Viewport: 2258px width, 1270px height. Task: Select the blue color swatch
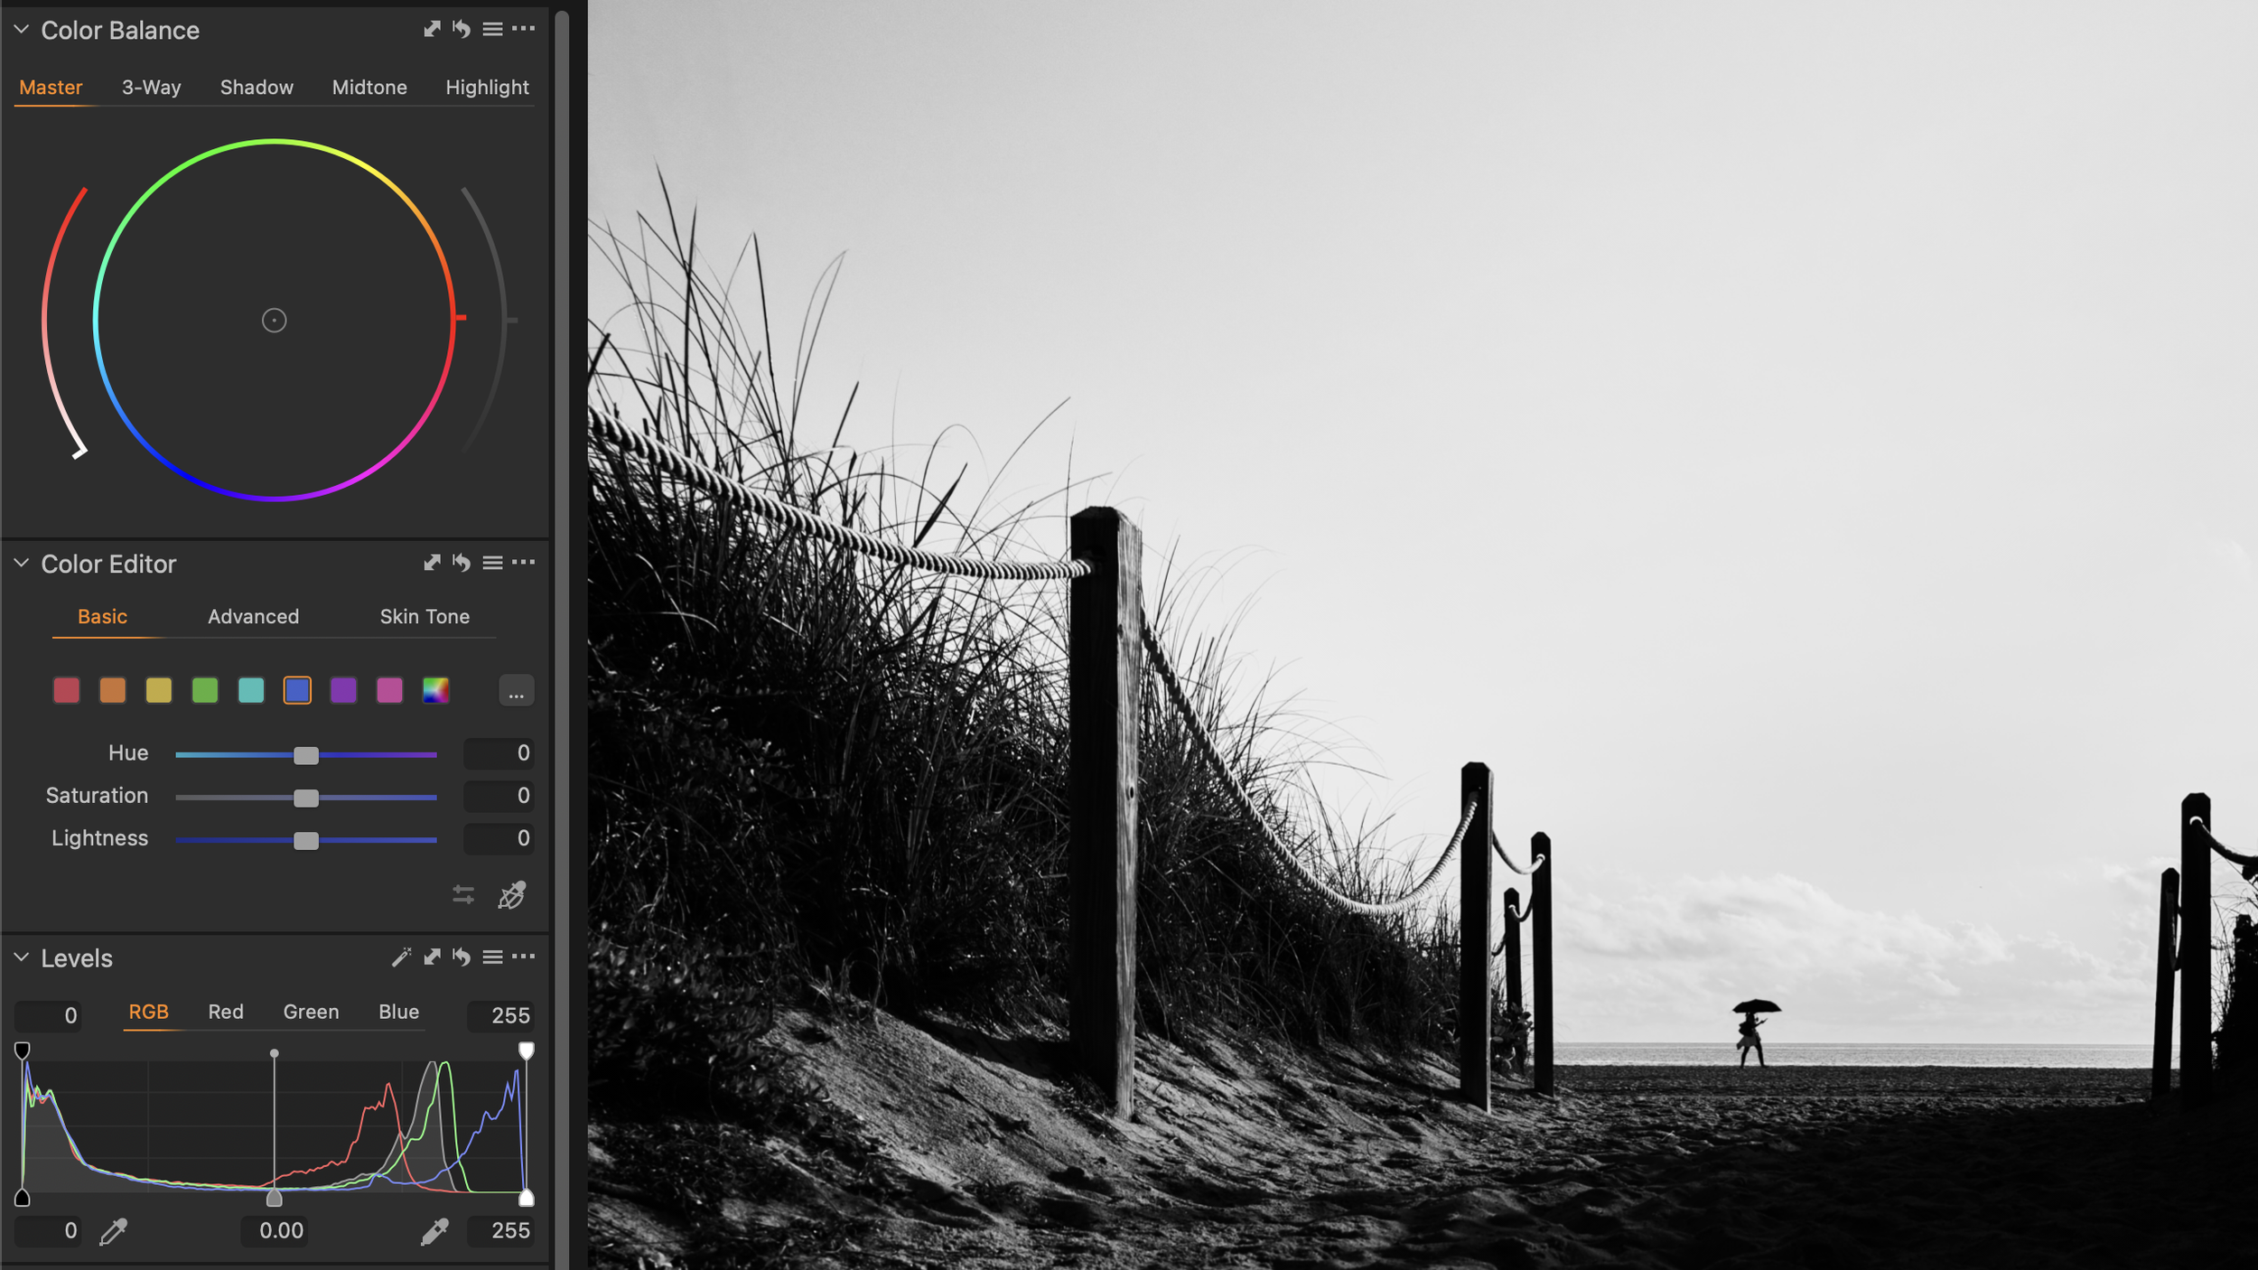[x=297, y=690]
